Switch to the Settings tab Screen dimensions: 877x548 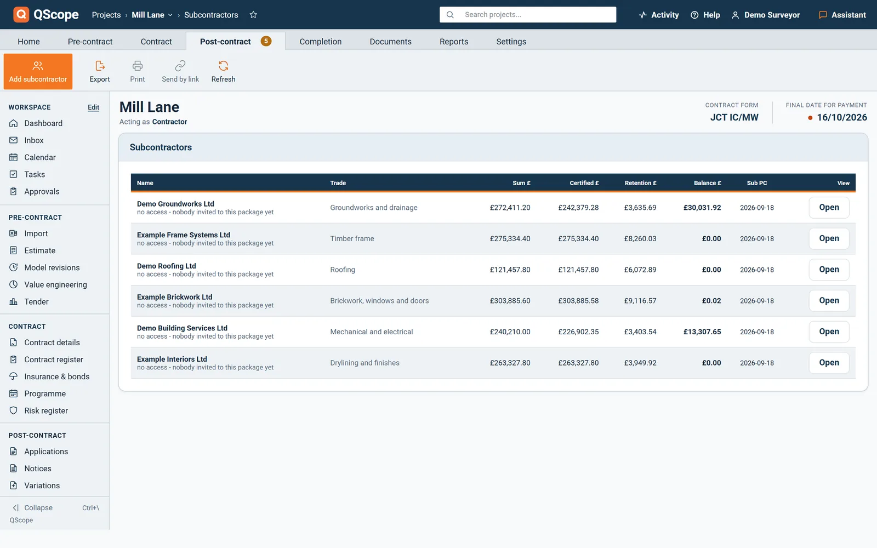511,42
